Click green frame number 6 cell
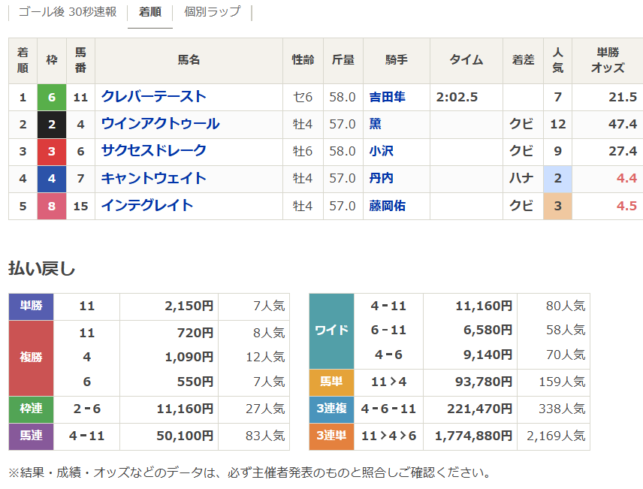Viewport: 643px width, 489px height. 52,97
